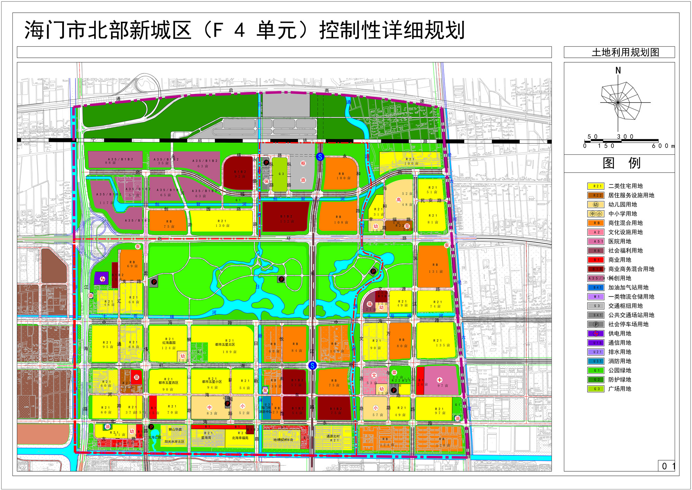Click the 医院用地 legend label
This screenshot has width=692, height=490.
[x=620, y=241]
